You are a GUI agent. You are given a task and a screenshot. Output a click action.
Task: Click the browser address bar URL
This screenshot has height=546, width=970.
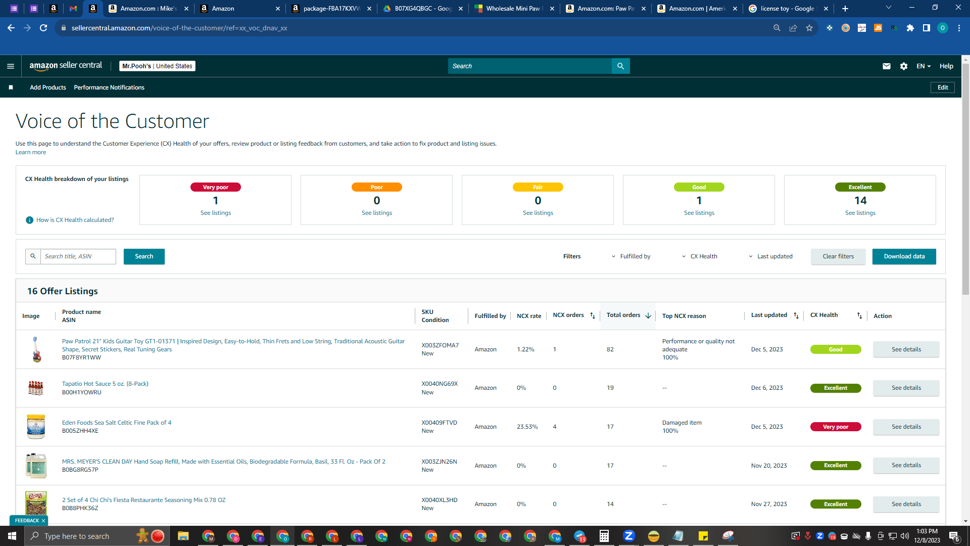[179, 28]
